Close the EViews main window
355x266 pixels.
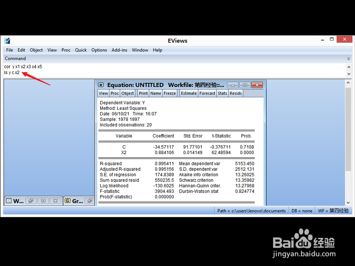tap(344, 39)
